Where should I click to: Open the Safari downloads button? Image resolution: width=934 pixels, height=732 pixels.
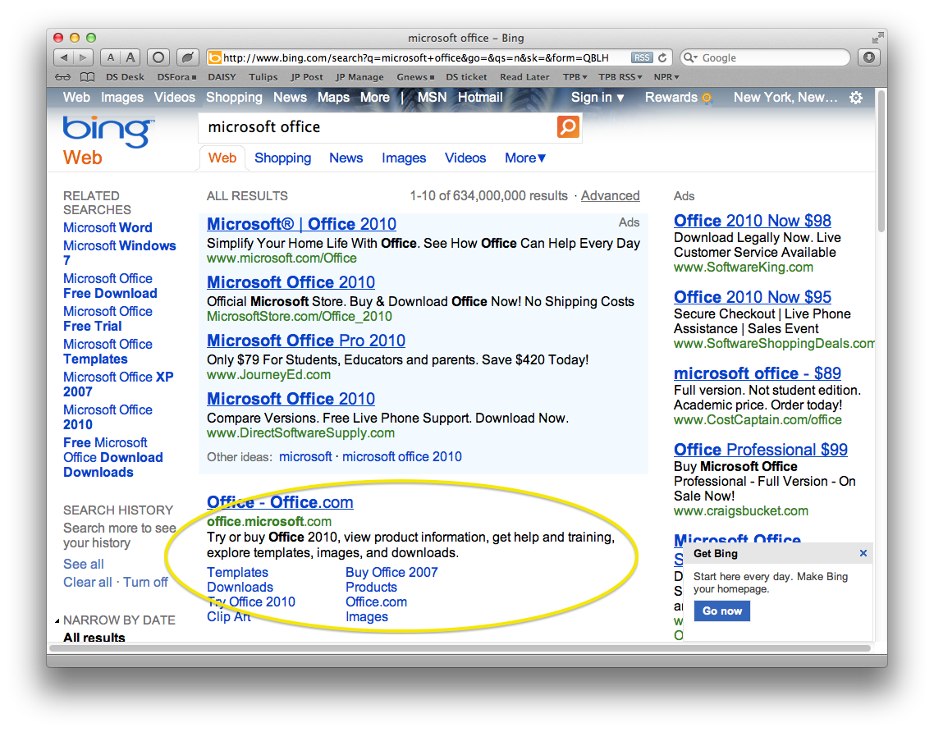coord(868,57)
